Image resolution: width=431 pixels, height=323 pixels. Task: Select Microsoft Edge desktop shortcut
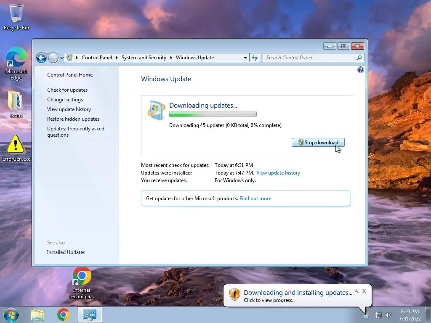click(16, 64)
